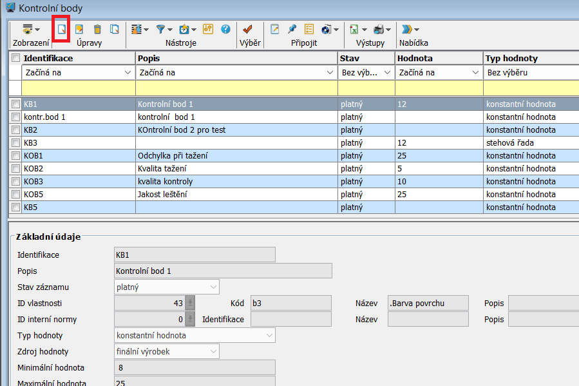Open the Zdroj hodnoty dropdown
This screenshot has width=579, height=386.
(213, 352)
